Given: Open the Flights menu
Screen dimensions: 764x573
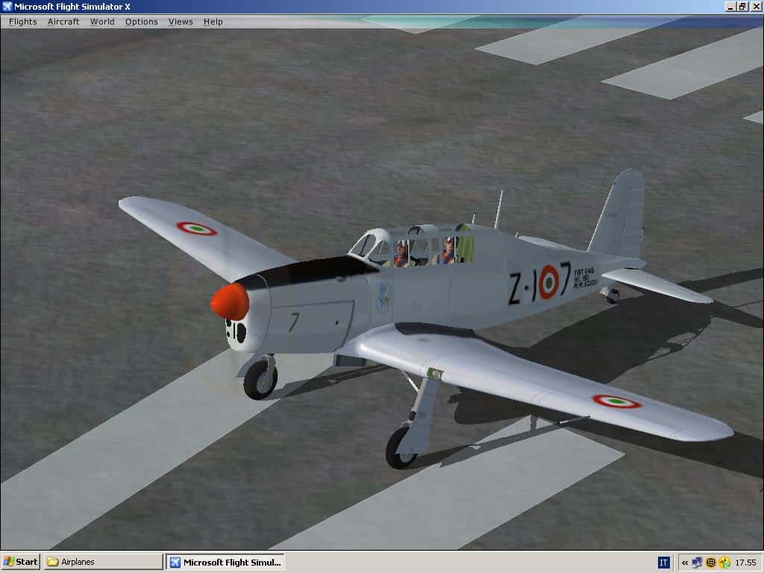Looking at the screenshot, I should pyautogui.click(x=22, y=22).
